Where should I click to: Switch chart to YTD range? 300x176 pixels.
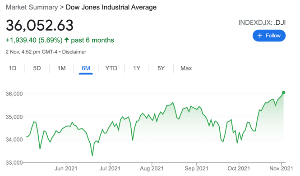coord(111,68)
